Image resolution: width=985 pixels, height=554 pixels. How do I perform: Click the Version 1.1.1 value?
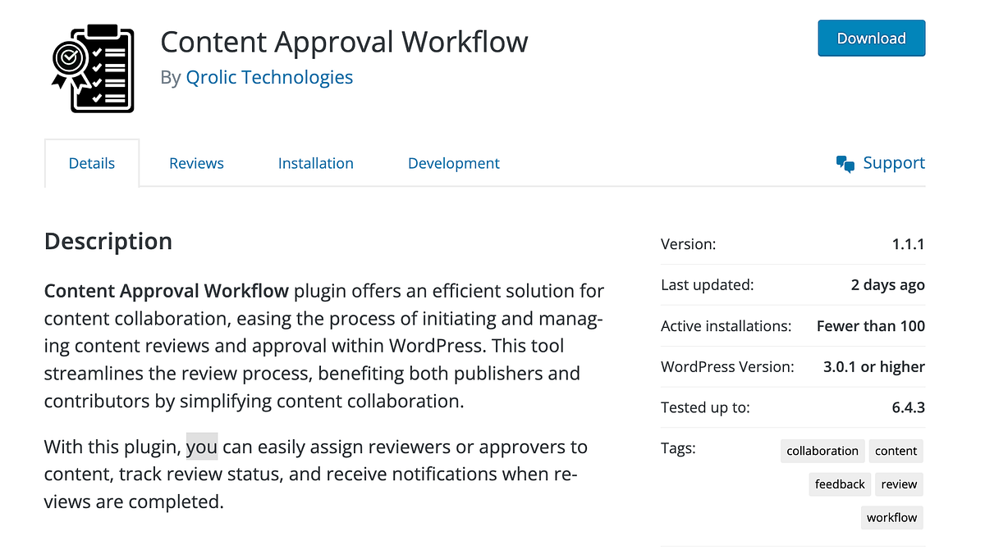click(908, 243)
